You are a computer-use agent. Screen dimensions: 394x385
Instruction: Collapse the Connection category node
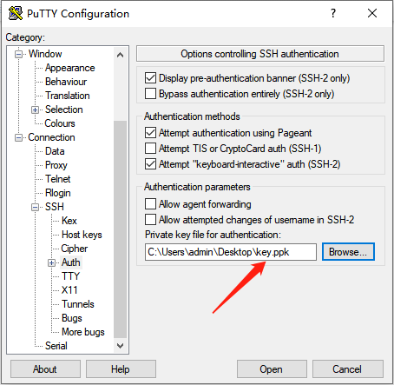(x=18, y=137)
